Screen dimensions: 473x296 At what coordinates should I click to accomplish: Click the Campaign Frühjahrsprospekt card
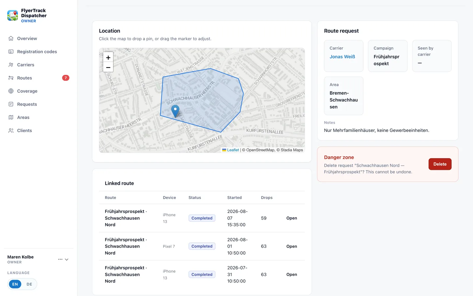click(x=388, y=56)
